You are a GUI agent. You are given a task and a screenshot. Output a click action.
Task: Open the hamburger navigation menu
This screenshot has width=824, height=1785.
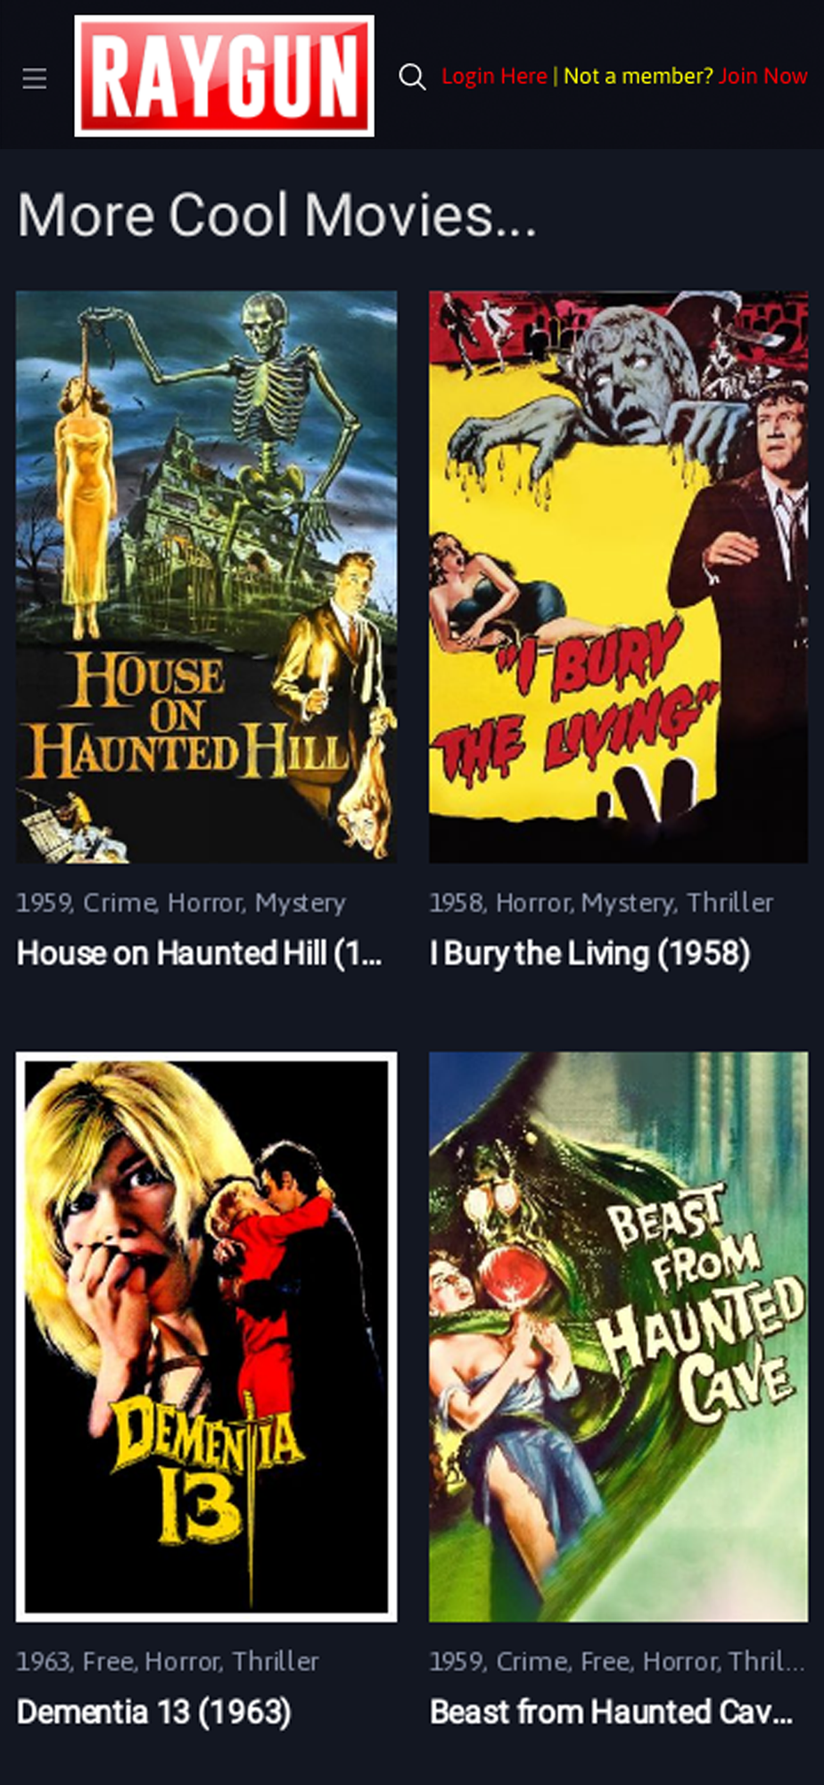pyautogui.click(x=35, y=79)
